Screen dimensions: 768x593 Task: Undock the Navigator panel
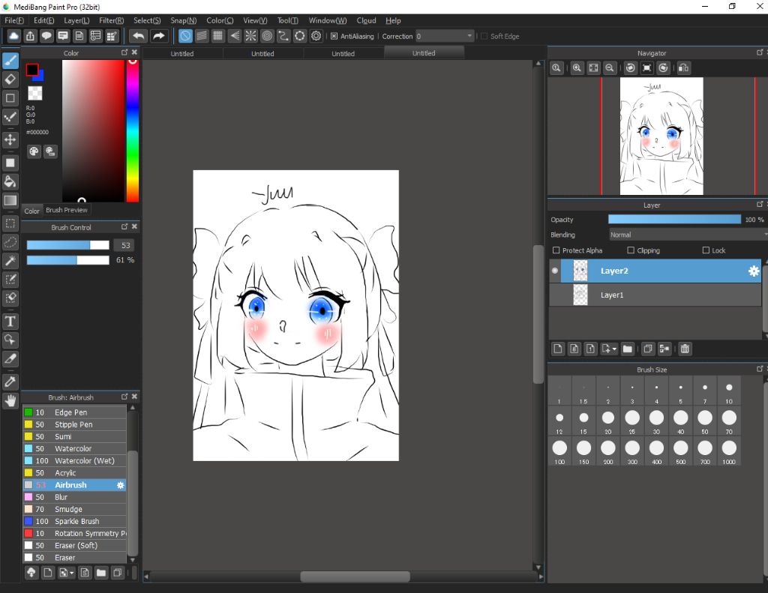pyautogui.click(x=760, y=52)
